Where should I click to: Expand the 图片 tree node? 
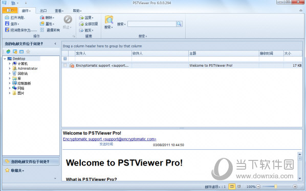10,93
